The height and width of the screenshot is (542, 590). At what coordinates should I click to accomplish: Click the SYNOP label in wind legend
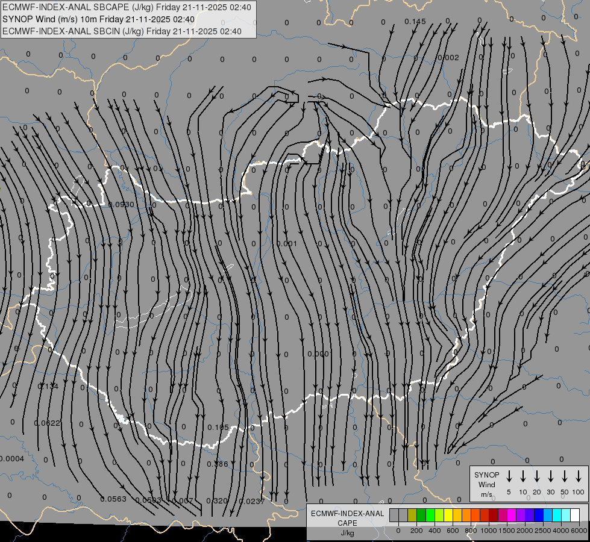coord(486,475)
